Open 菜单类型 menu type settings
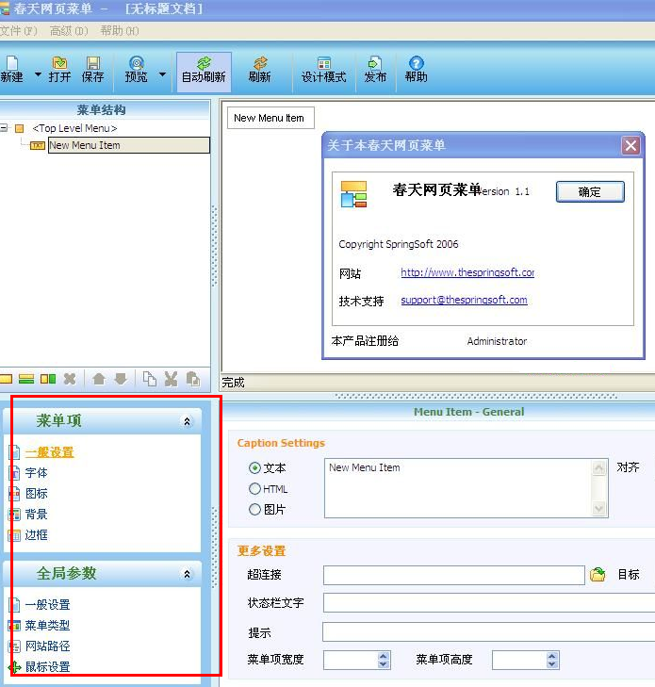Image resolution: width=655 pixels, height=687 pixels. 47,625
